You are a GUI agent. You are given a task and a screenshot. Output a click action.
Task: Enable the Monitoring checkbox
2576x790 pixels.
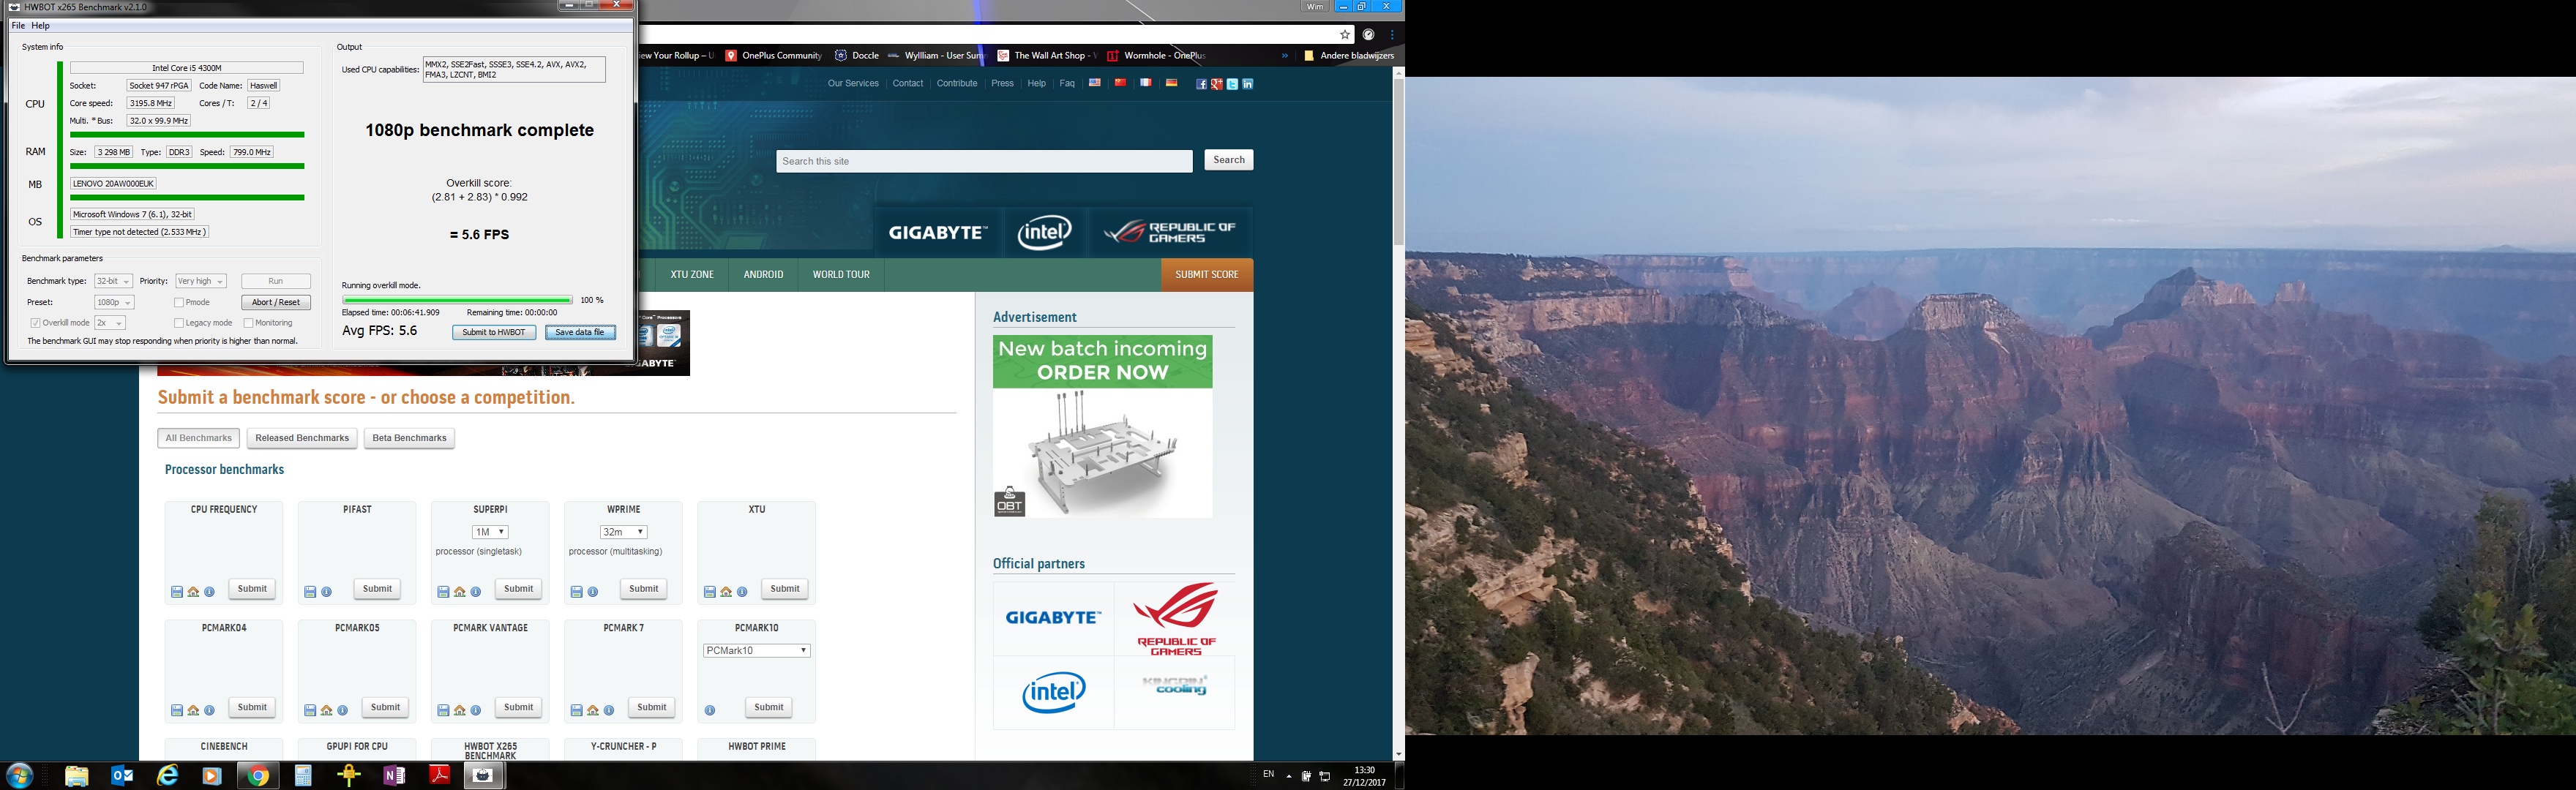[x=249, y=323]
